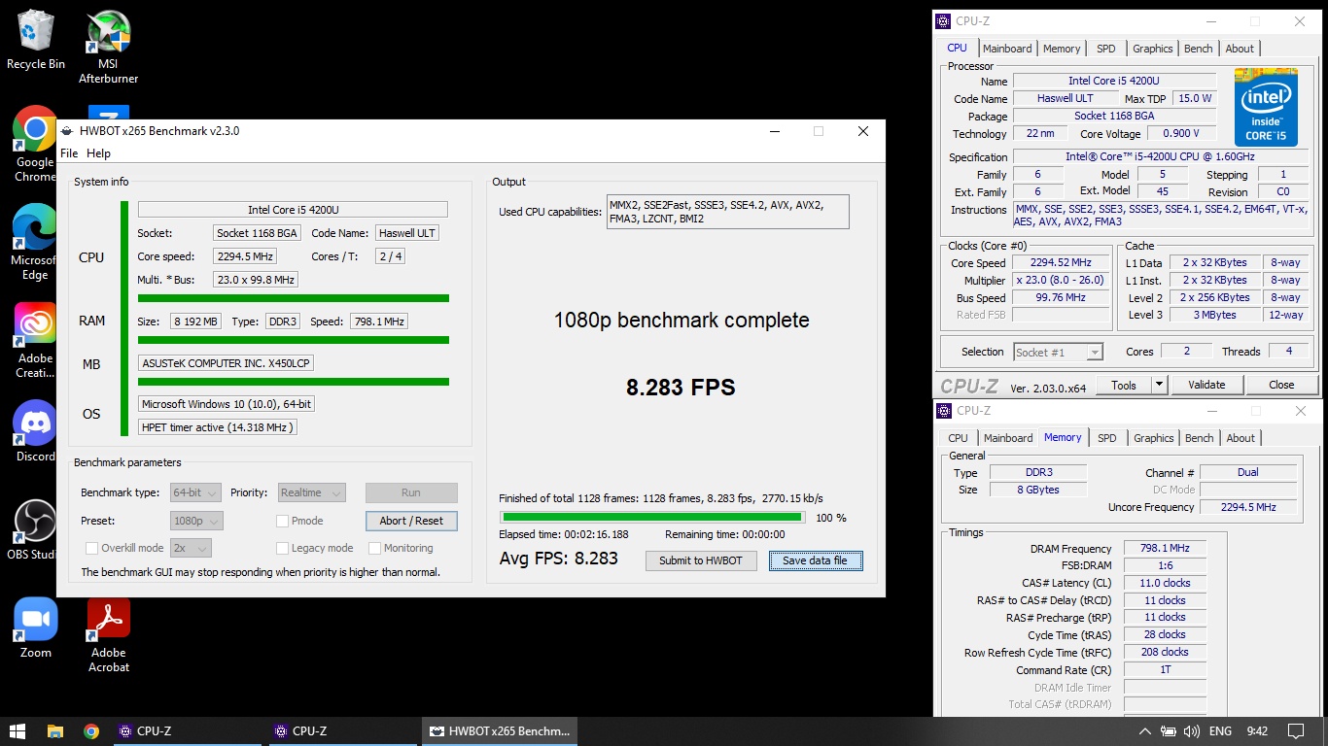Launch Discord from desktop shortcut
The width and height of the screenshot is (1328, 746).
35,431
